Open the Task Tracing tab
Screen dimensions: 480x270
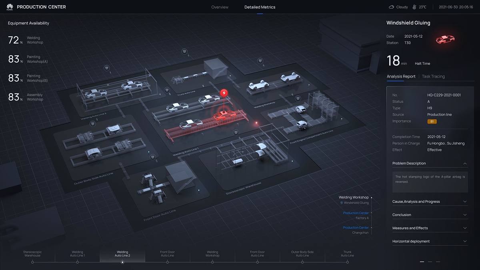433,76
